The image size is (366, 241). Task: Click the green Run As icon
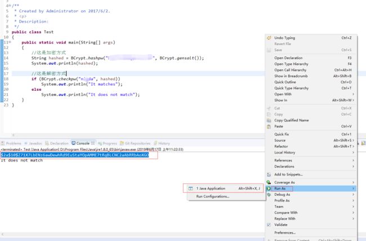click(x=269, y=189)
